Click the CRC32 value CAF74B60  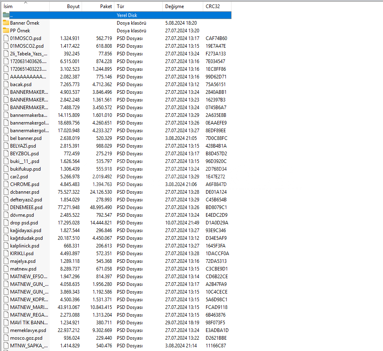pos(217,38)
